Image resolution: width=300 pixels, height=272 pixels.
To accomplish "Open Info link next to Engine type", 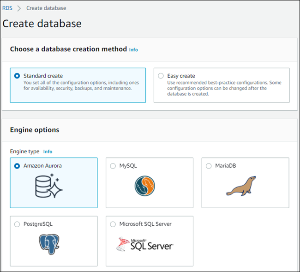I will pos(48,151).
